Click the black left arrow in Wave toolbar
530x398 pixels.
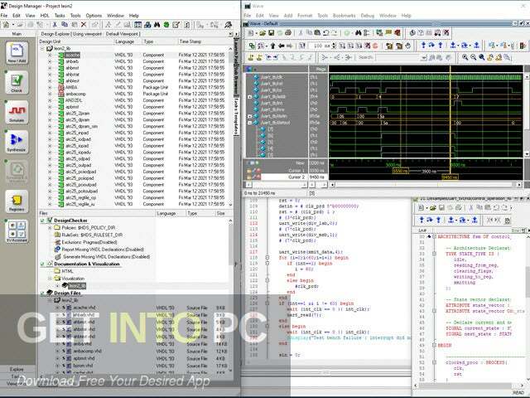click(x=281, y=46)
